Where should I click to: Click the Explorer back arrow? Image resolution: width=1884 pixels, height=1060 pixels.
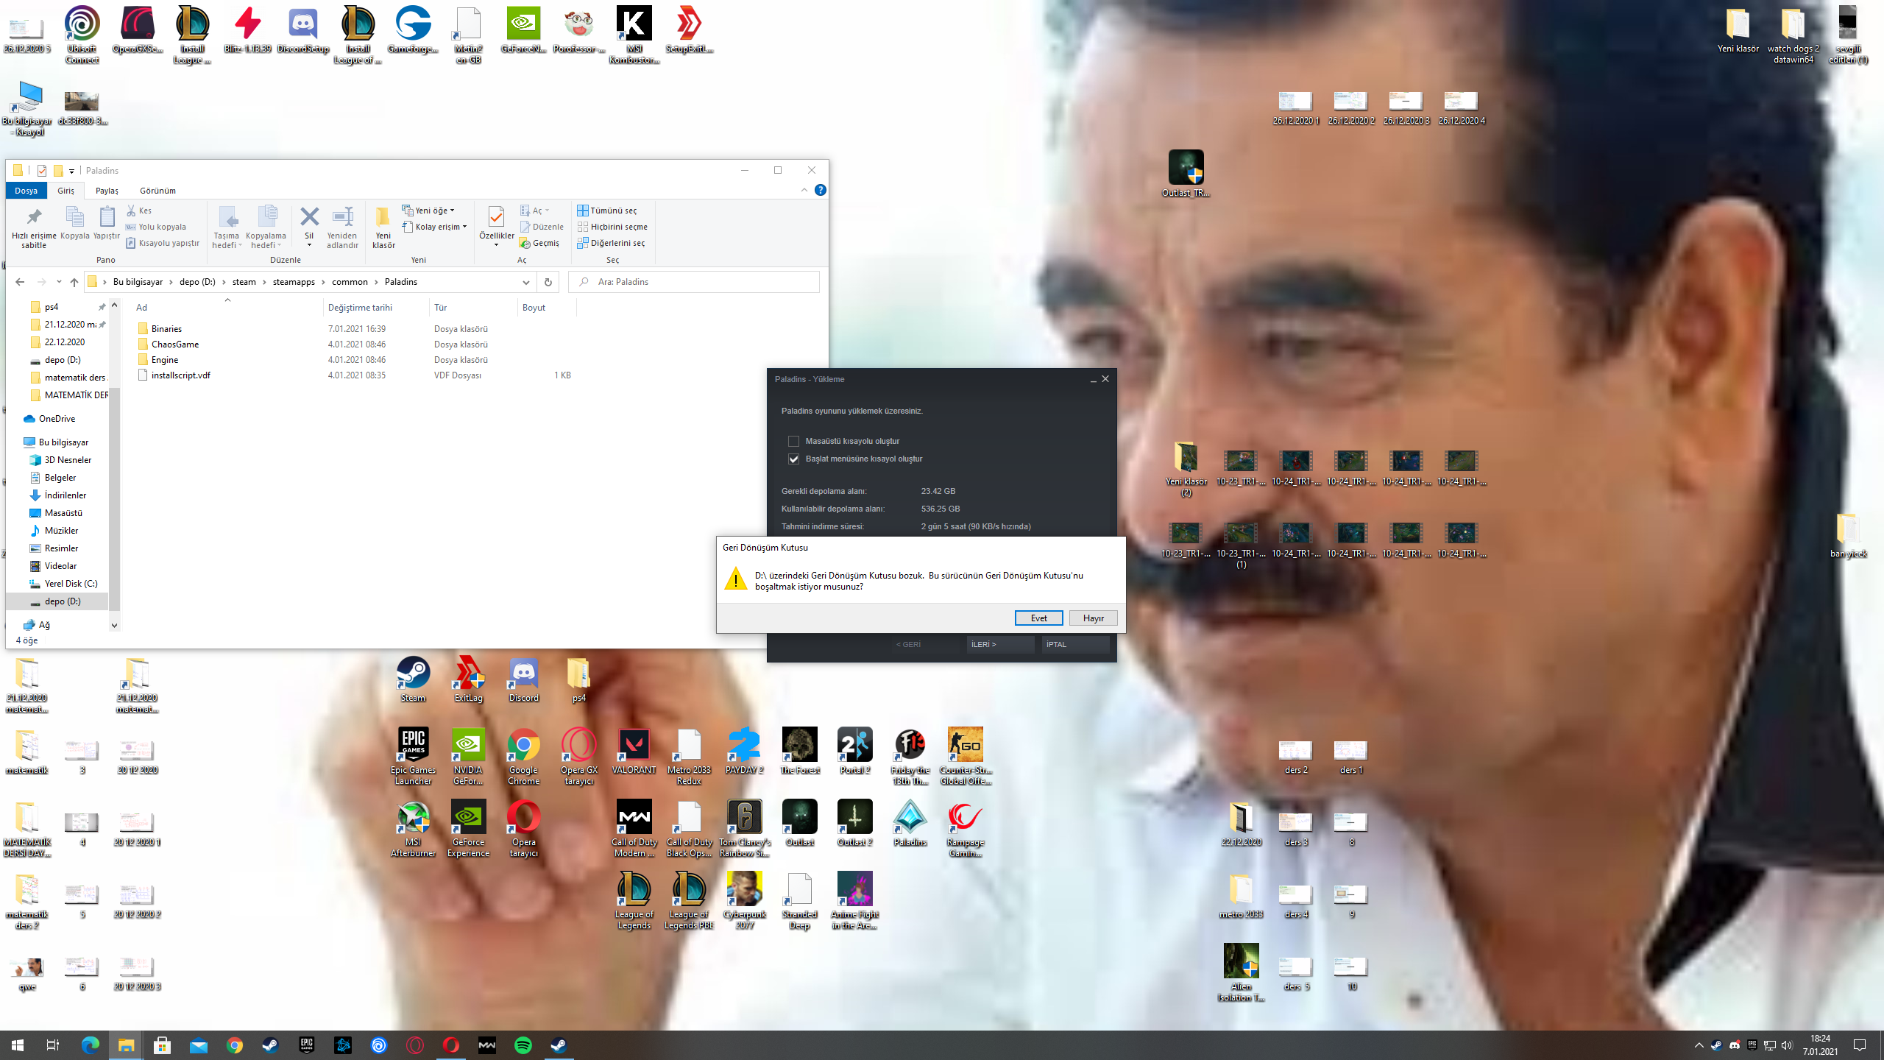(x=20, y=282)
